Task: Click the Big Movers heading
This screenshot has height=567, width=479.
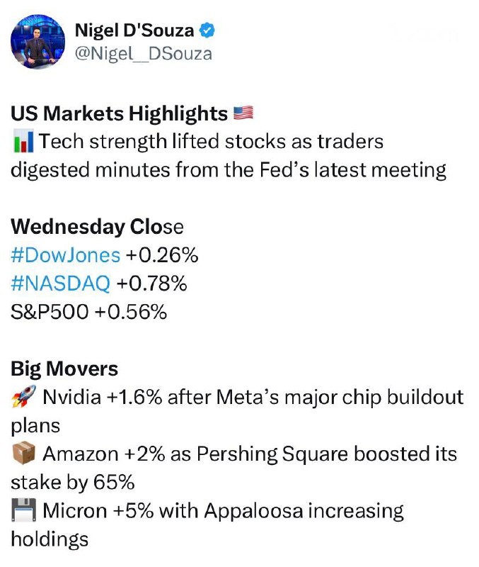Action: pyautogui.click(x=64, y=369)
